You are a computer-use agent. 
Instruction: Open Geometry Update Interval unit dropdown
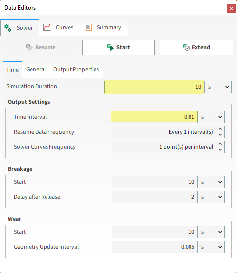[212, 247]
